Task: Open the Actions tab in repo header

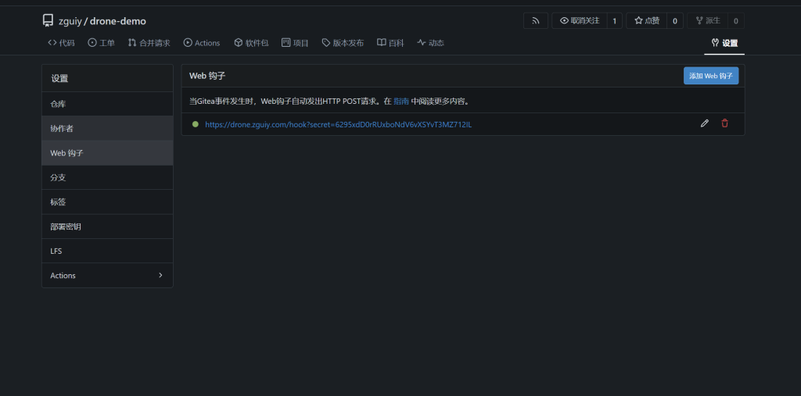Action: click(202, 43)
